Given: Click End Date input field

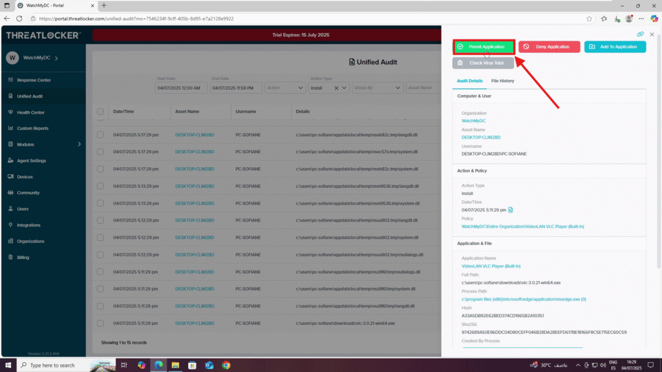Looking at the screenshot, I should [x=235, y=88].
